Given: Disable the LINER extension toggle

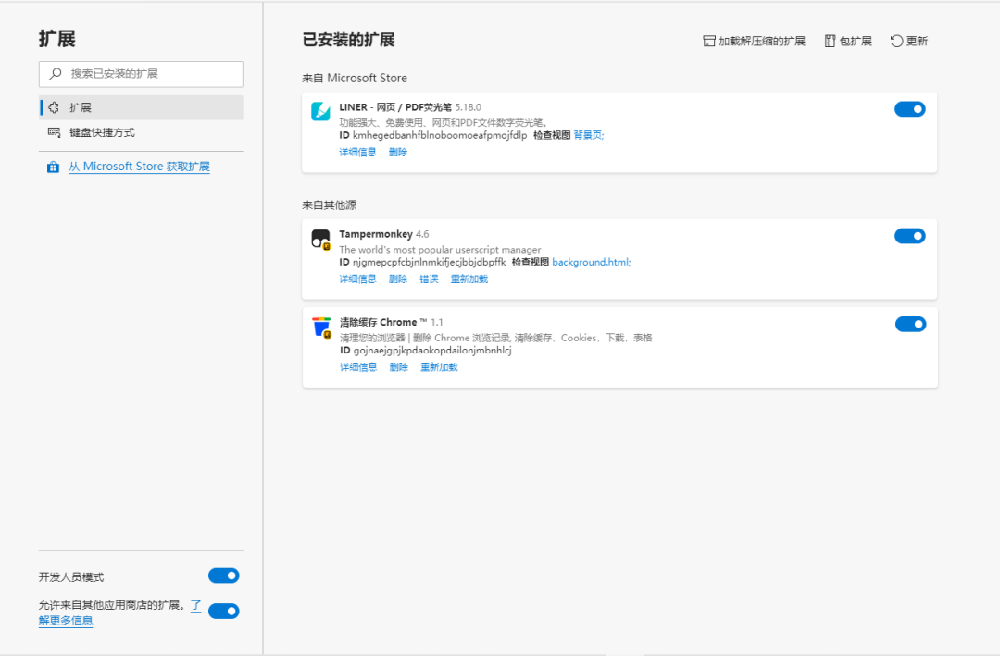Looking at the screenshot, I should click(910, 109).
